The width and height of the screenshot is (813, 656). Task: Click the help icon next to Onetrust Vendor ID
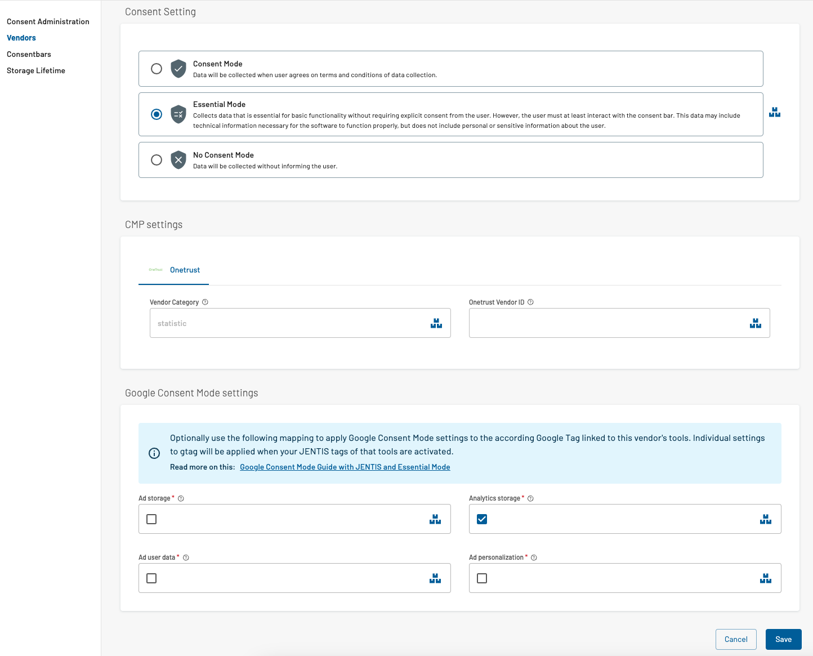pos(530,302)
